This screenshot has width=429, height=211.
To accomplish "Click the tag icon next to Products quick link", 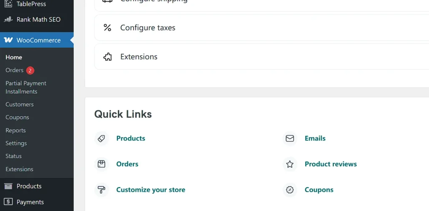I will coord(101,138).
